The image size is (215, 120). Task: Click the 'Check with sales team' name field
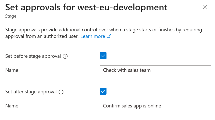pos(155,70)
